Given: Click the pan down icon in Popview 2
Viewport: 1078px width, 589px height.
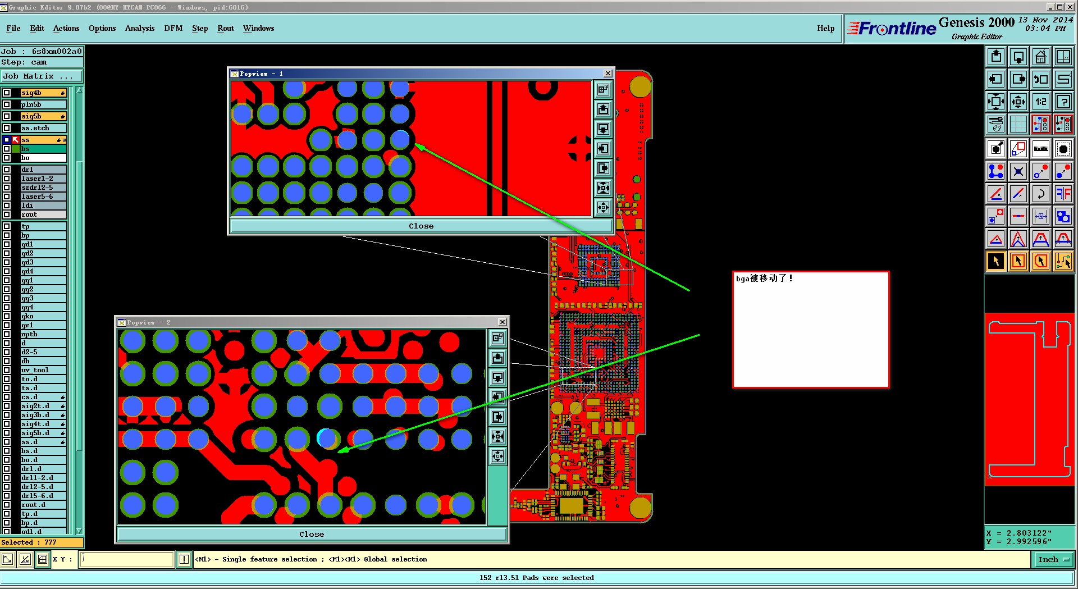Looking at the screenshot, I should (498, 377).
